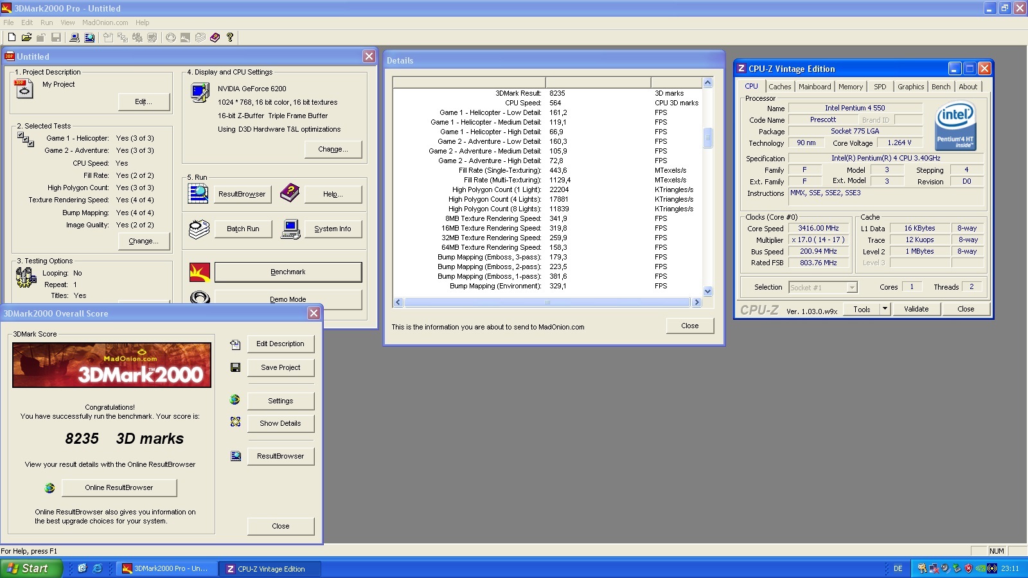Click the purple help book toolbar icon
This screenshot has height=578, width=1028.
coord(215,37)
